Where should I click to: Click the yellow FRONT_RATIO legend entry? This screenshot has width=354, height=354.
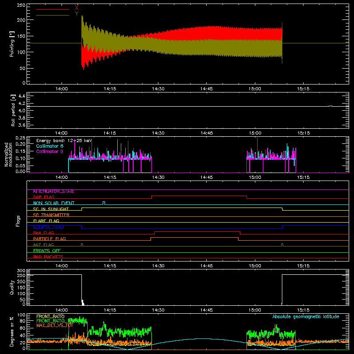tap(50, 317)
